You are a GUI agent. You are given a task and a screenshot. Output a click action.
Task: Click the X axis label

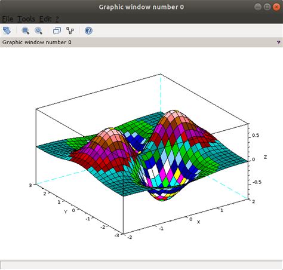pyautogui.click(x=198, y=222)
